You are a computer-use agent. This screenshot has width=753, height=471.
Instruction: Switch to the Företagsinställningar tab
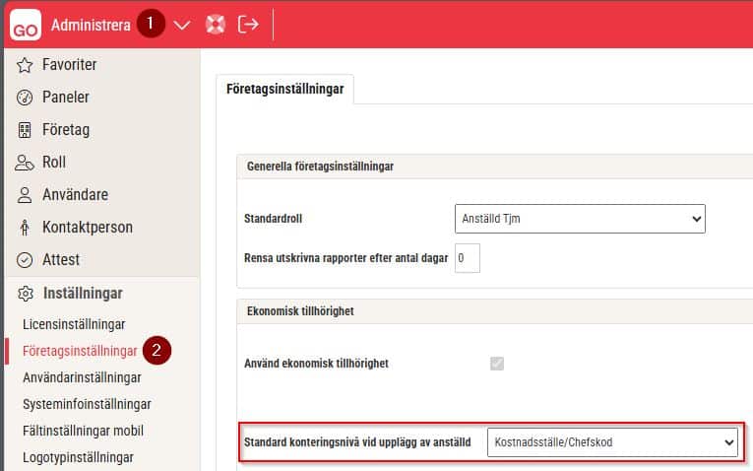(285, 89)
